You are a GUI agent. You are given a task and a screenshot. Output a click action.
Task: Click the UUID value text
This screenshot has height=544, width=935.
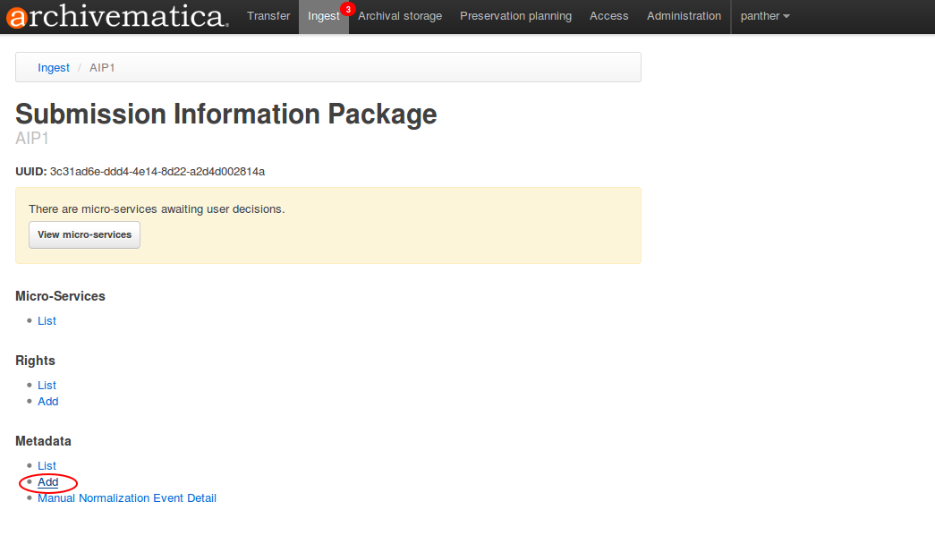pyautogui.click(x=157, y=171)
